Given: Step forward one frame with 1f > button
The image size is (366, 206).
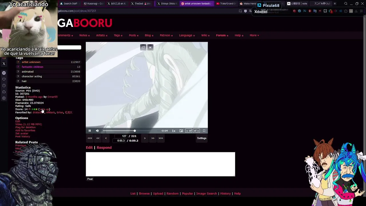Looking at the screenshot, I should (x=196, y=131).
